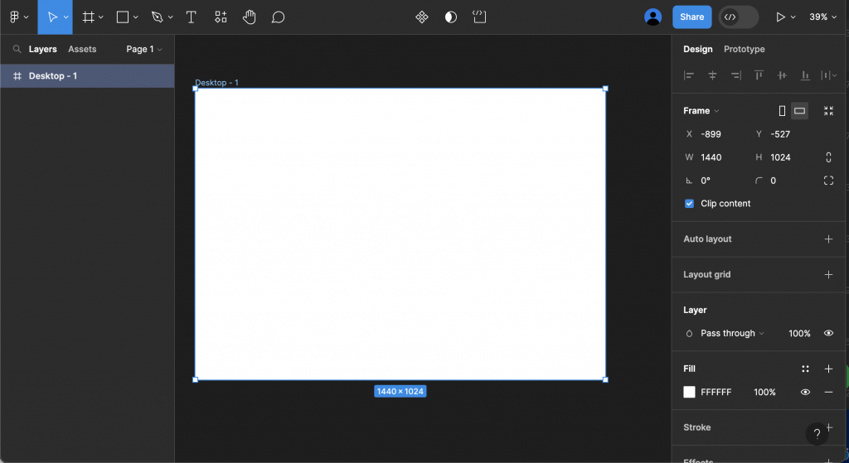Open 39% zoom dropdown
849x463 pixels.
coord(823,17)
